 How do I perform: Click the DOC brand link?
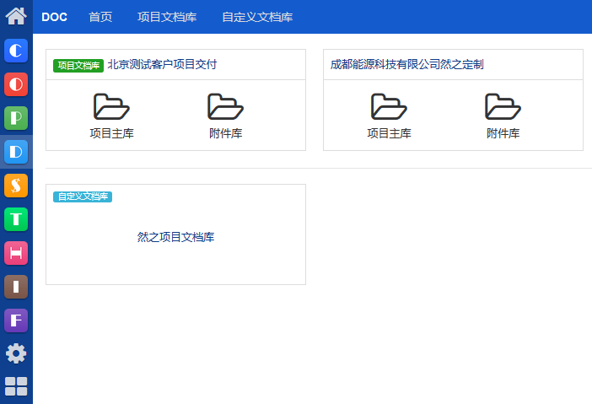click(54, 17)
